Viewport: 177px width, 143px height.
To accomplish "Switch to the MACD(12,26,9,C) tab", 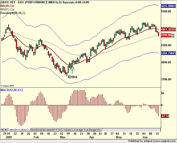I will (x=19, y=130).
